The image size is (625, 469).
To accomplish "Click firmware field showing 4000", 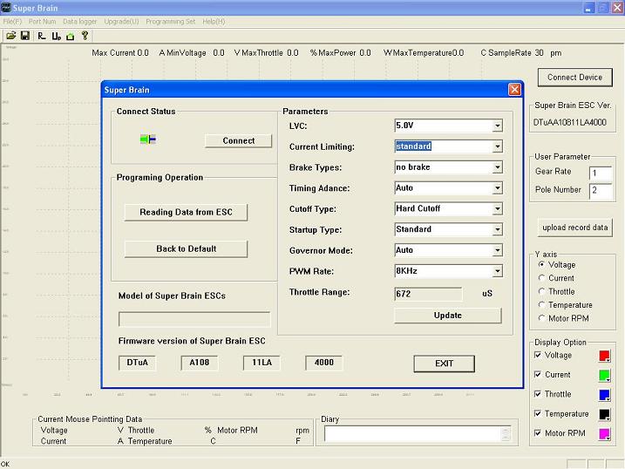I will (x=323, y=363).
